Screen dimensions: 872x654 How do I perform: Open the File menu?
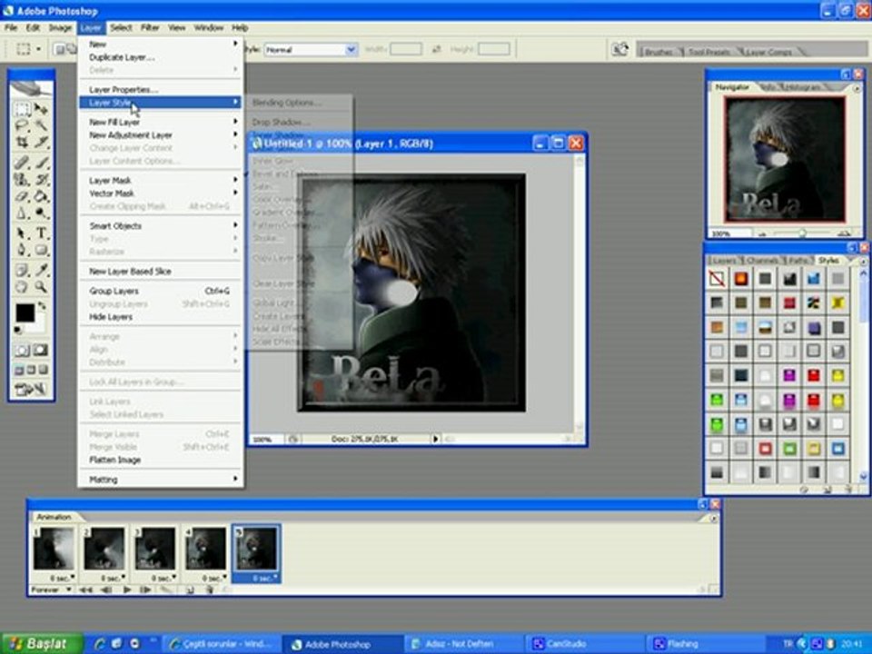point(11,27)
